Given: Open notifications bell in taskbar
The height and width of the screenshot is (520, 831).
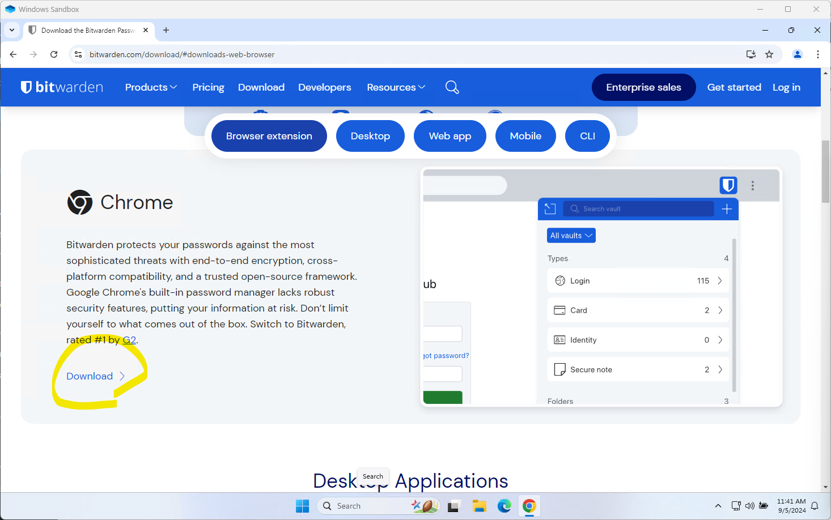Looking at the screenshot, I should pyautogui.click(x=815, y=506).
